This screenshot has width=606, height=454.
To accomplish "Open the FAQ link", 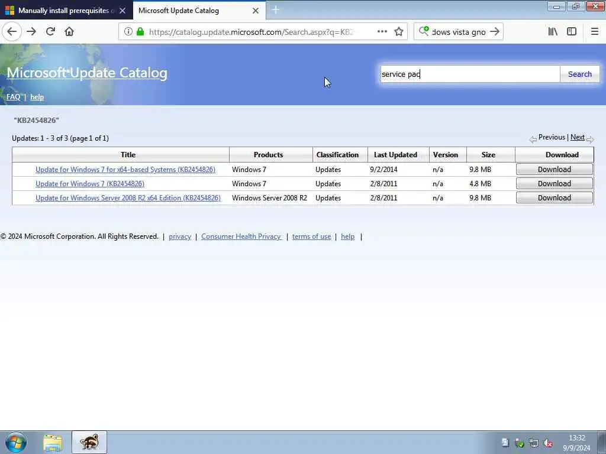I will 13,97.
